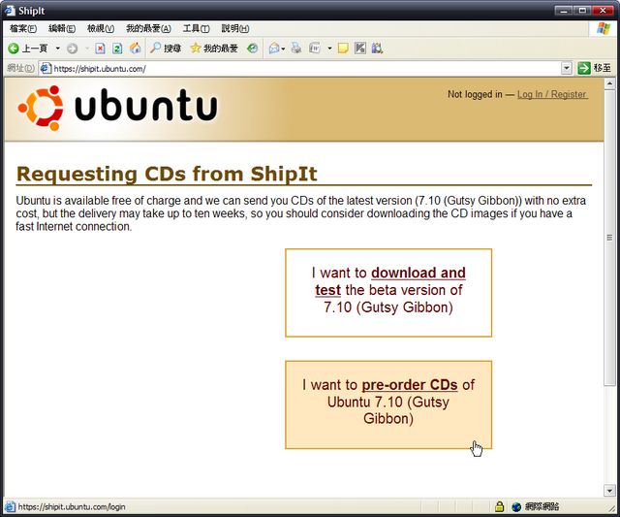Click the Requesting CDs from ShipIt heading
620x517 pixels.
tap(167, 174)
